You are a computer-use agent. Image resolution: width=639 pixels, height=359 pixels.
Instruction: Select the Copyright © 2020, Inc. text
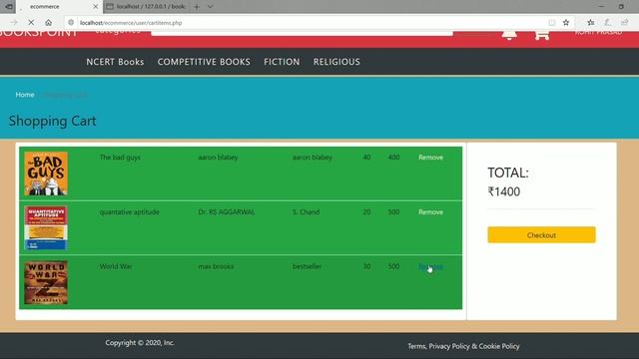(x=140, y=343)
